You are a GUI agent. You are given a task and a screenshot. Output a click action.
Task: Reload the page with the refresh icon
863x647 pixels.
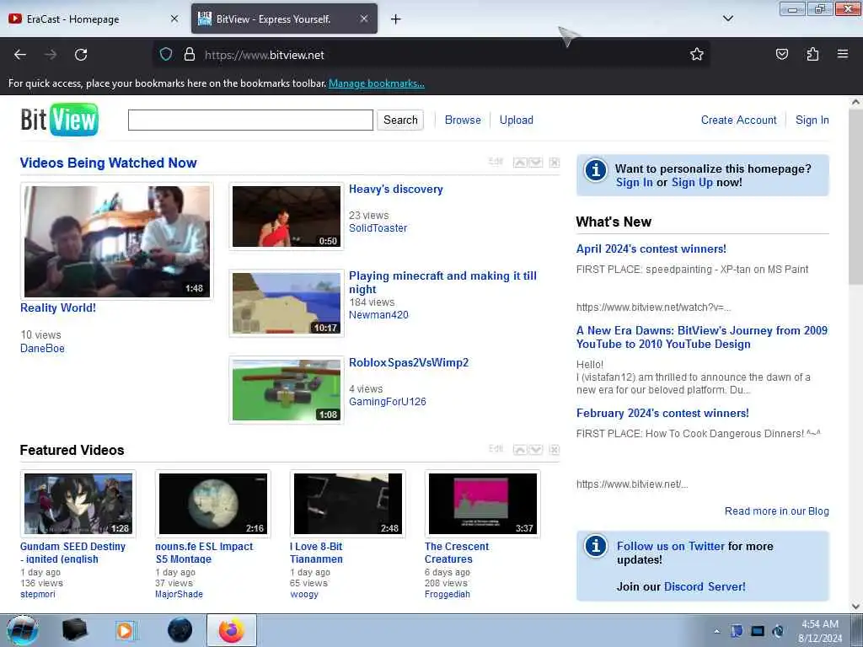click(81, 55)
